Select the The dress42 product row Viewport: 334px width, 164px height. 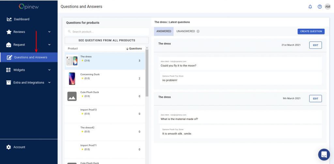(x=105, y=132)
